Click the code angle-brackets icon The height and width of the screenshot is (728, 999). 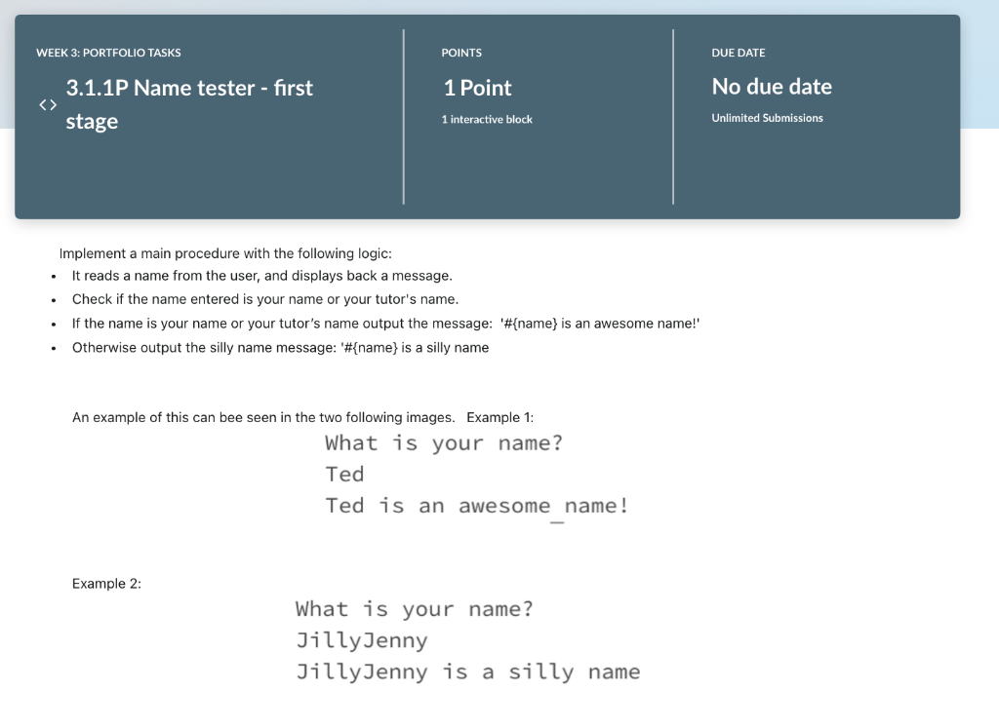[x=47, y=103]
